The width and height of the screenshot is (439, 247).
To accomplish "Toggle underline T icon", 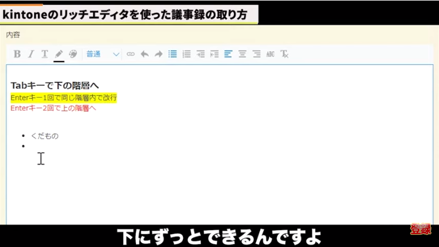I will point(45,54).
